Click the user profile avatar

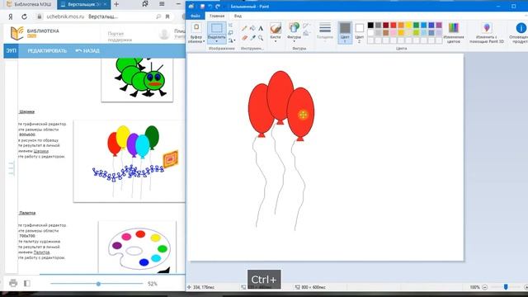pyautogui.click(x=164, y=34)
